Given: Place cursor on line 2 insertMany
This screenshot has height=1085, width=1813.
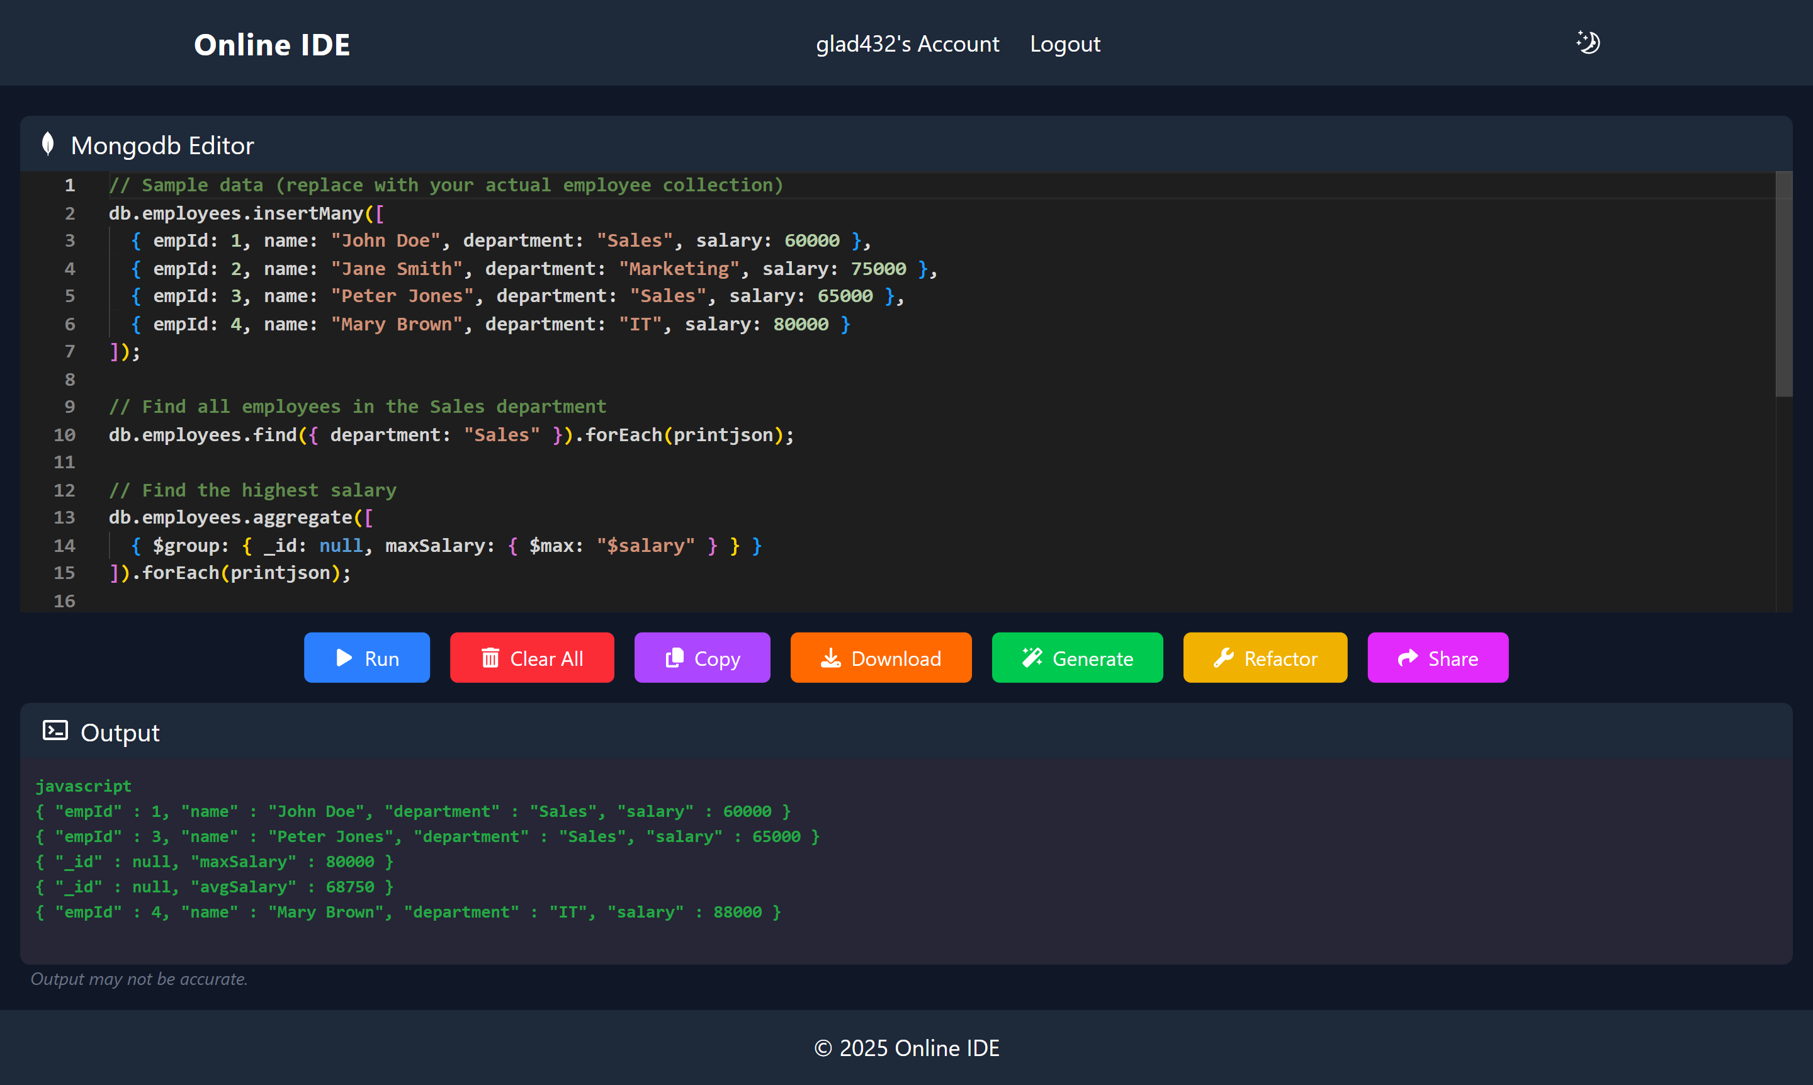Looking at the screenshot, I should point(308,213).
